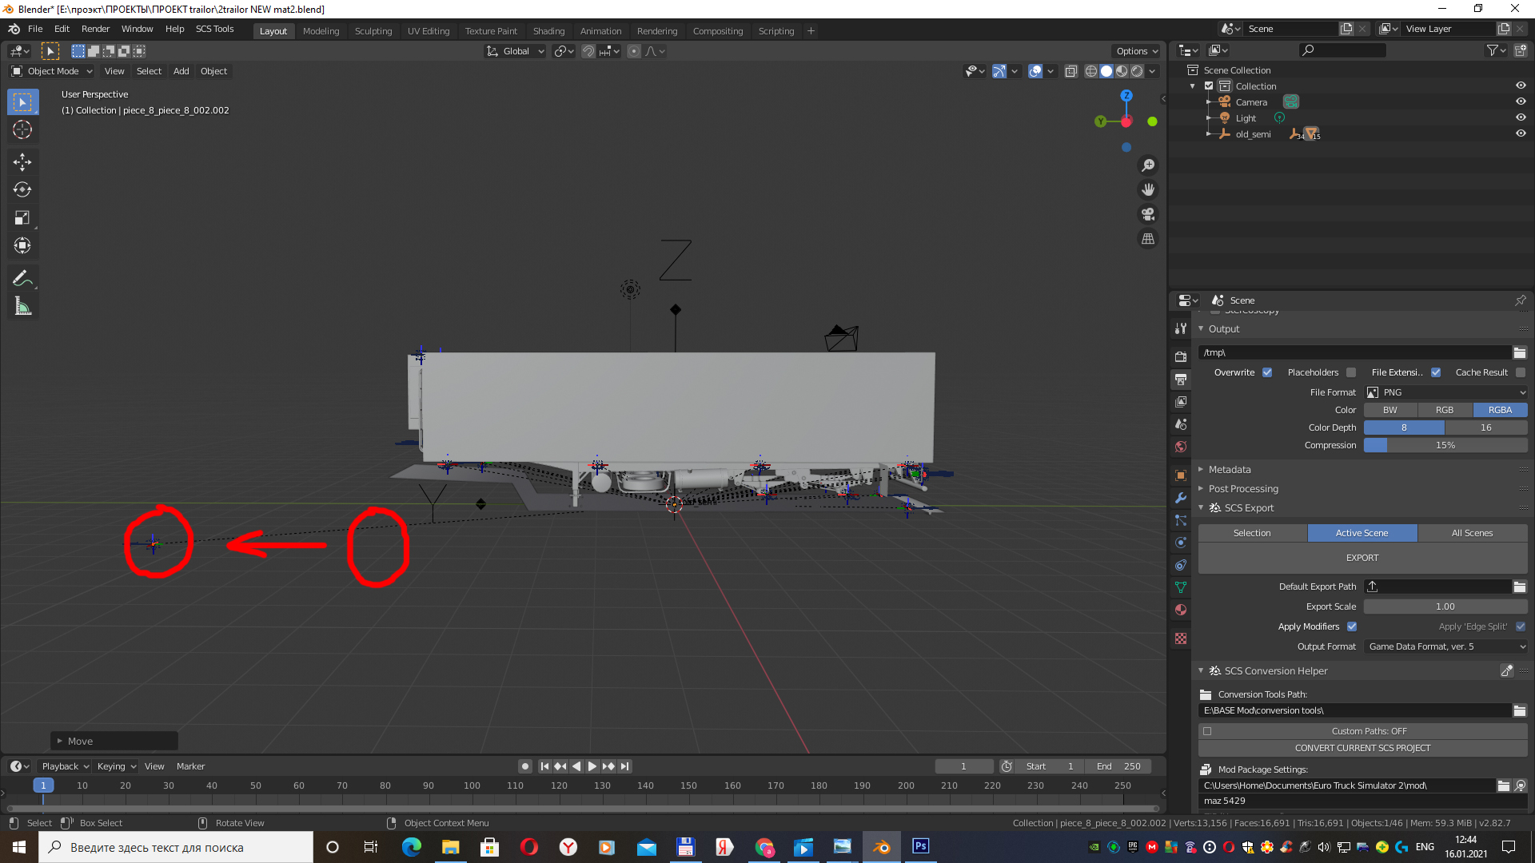This screenshot has height=863, width=1535.
Task: Toggle the Overwrite checkbox
Action: tap(1267, 372)
